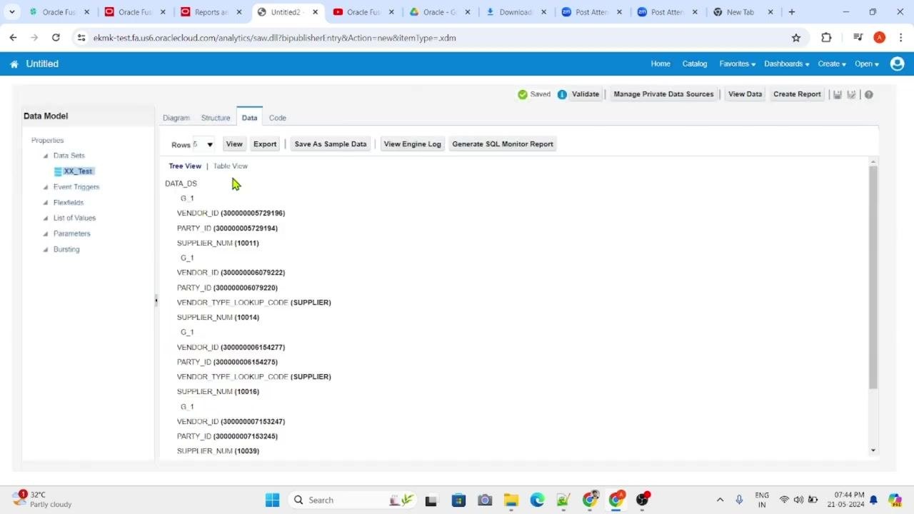Click the Export button
Image resolution: width=914 pixels, height=514 pixels.
265,144
